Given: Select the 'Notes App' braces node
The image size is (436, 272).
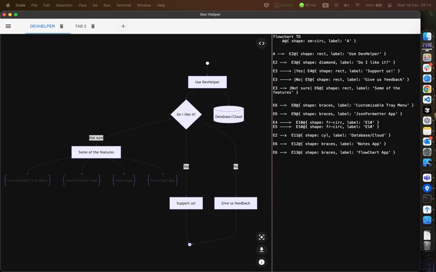Looking at the screenshot, I should tap(124, 180).
